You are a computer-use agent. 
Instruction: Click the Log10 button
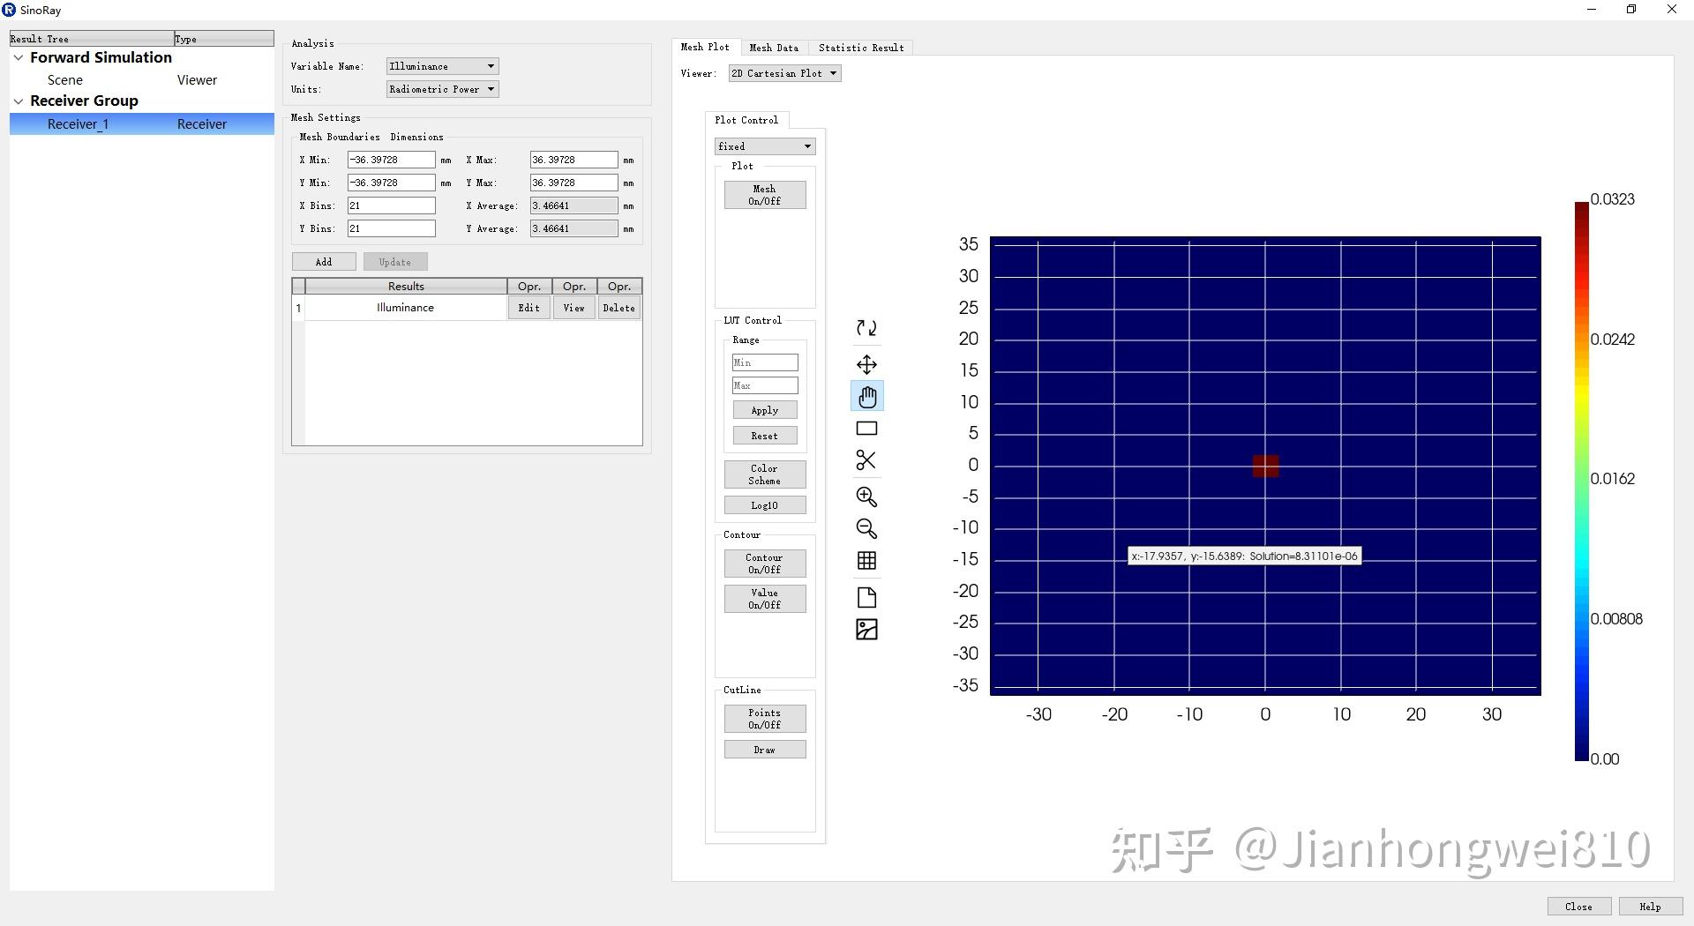764,504
